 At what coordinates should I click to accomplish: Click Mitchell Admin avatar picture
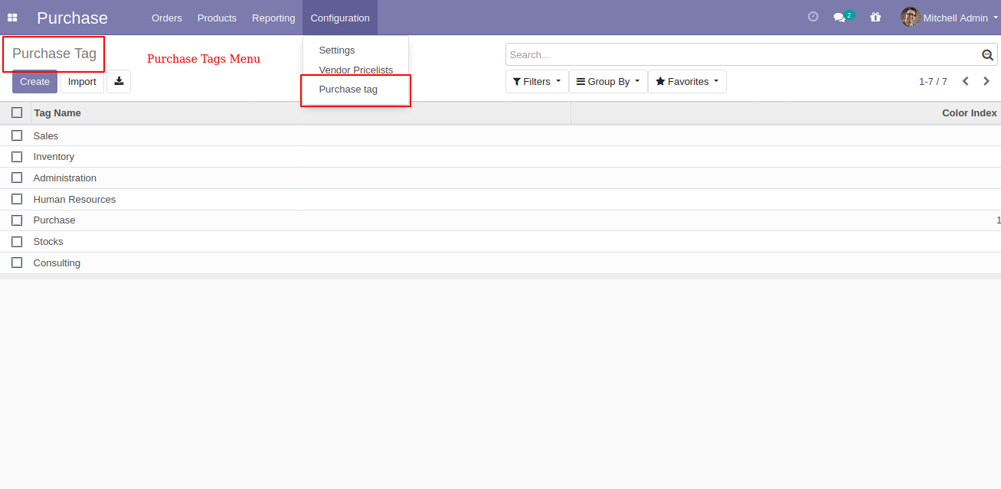[910, 17]
